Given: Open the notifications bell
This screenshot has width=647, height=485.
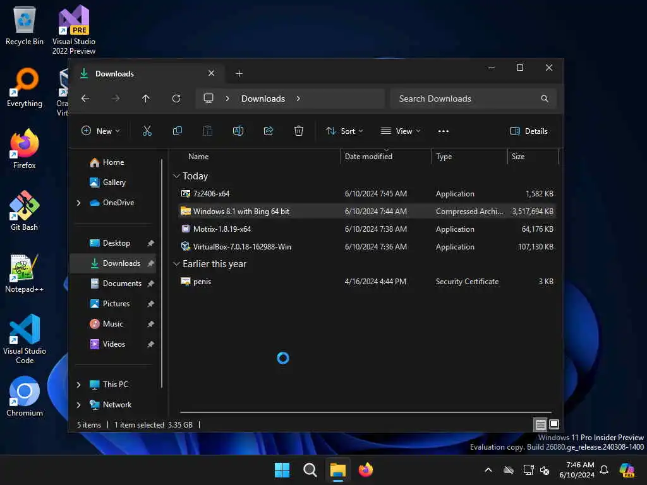Looking at the screenshot, I should [x=604, y=470].
